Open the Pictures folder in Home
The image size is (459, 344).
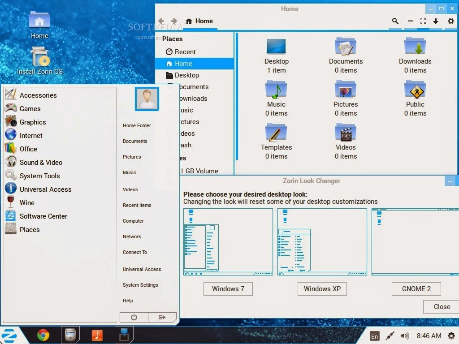pos(346,99)
